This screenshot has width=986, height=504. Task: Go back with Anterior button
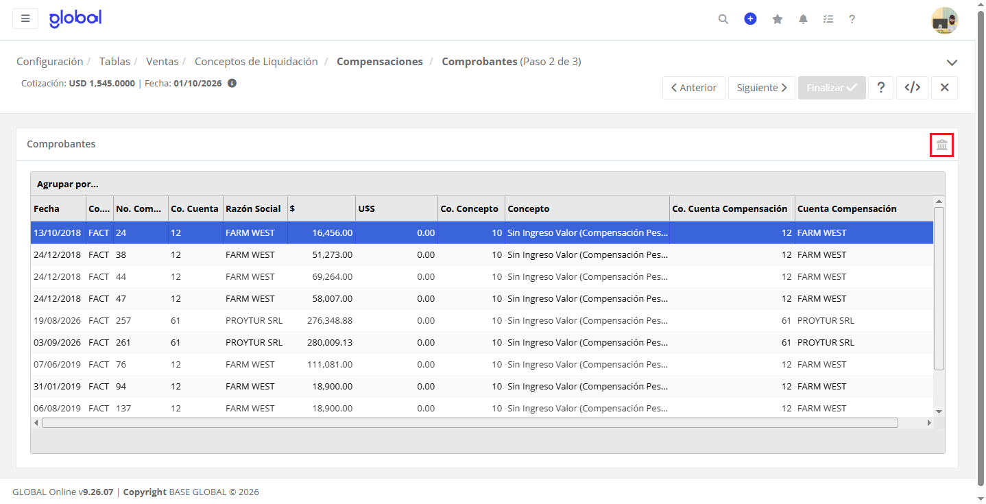pos(694,88)
